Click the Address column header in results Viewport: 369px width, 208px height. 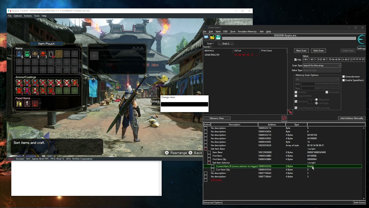pyautogui.click(x=218, y=51)
